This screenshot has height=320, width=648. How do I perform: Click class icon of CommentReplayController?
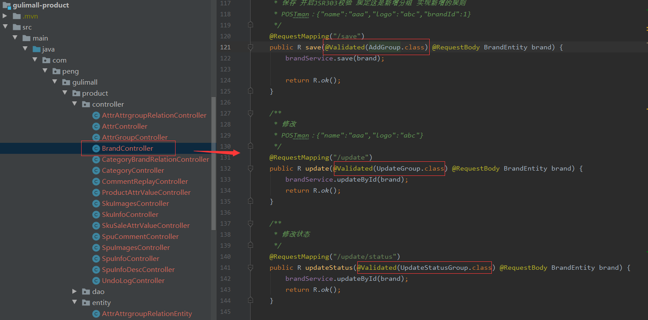tap(96, 182)
